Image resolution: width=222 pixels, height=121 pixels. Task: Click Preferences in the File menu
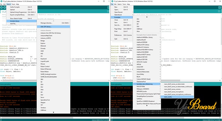pos(118,35)
